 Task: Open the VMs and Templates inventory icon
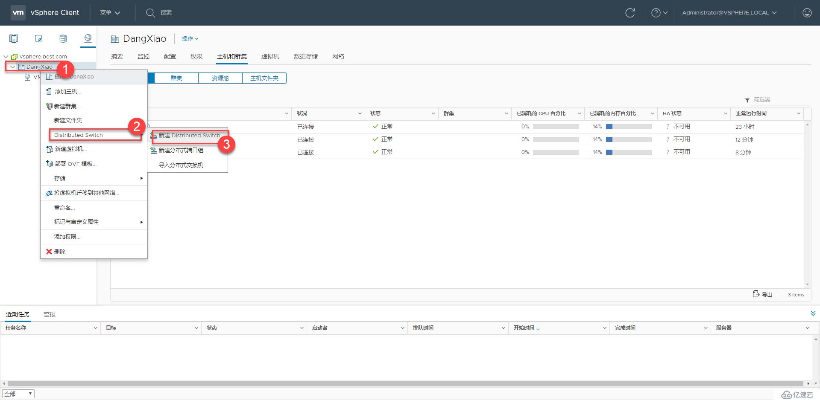coord(38,39)
